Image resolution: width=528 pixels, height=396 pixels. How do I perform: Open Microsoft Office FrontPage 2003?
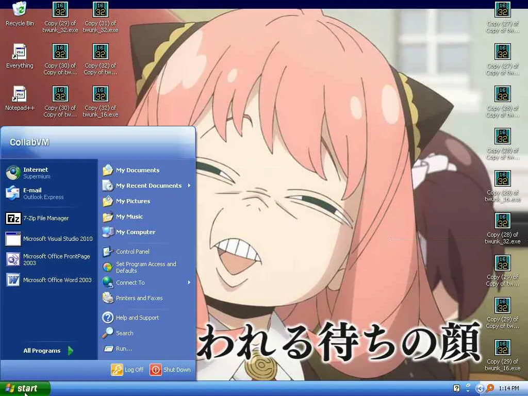49,259
